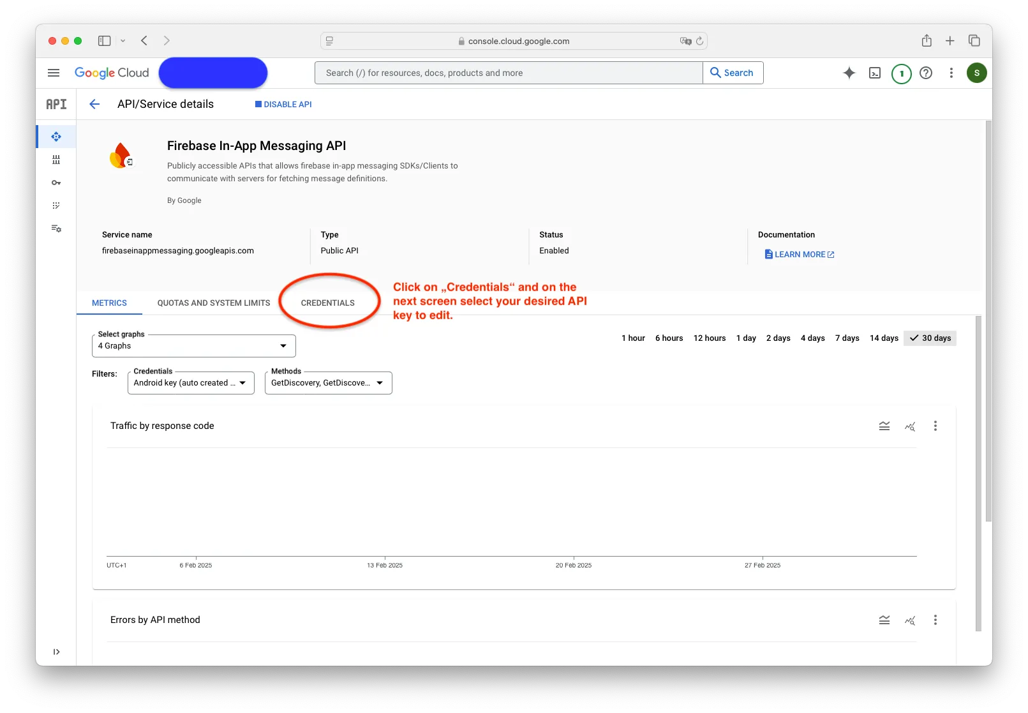
Task: Open more options for Errors by API method
Action: click(935, 620)
